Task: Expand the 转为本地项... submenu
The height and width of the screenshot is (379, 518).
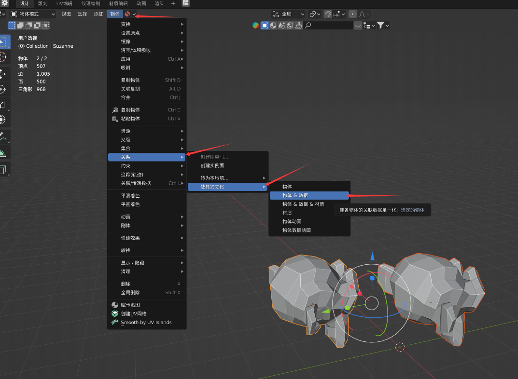Action: pos(227,178)
